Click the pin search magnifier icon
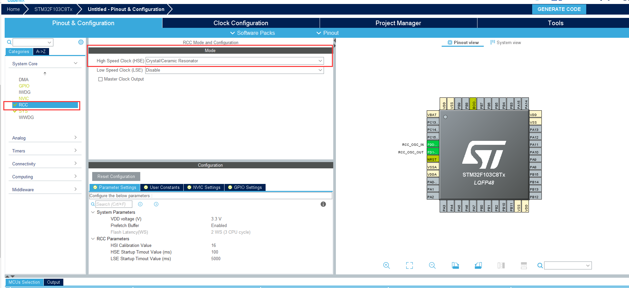The height and width of the screenshot is (288, 629). coord(540,265)
